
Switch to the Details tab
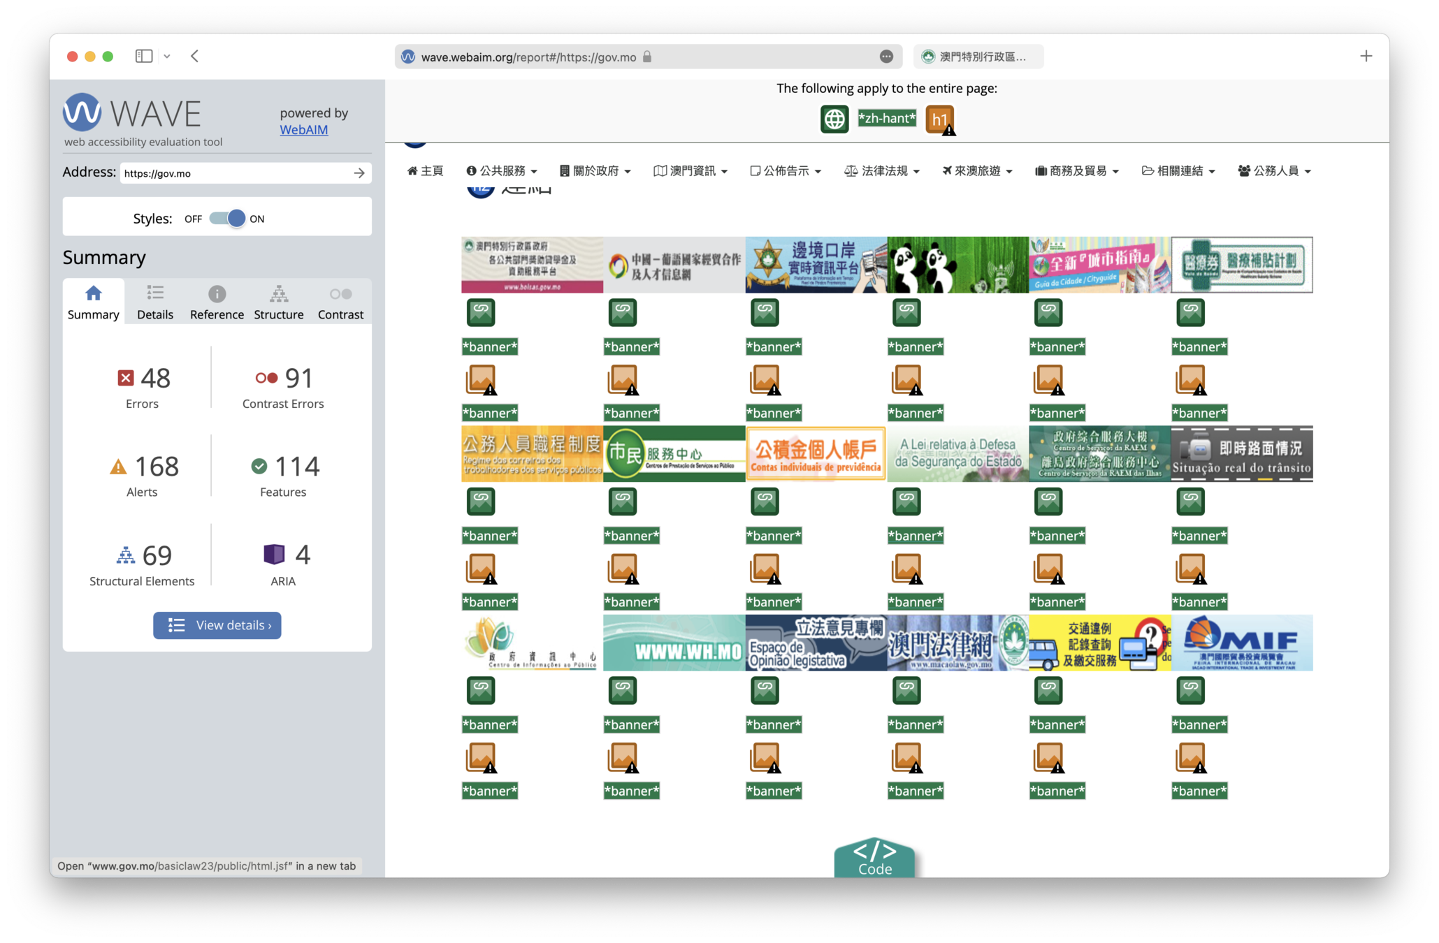click(x=155, y=302)
